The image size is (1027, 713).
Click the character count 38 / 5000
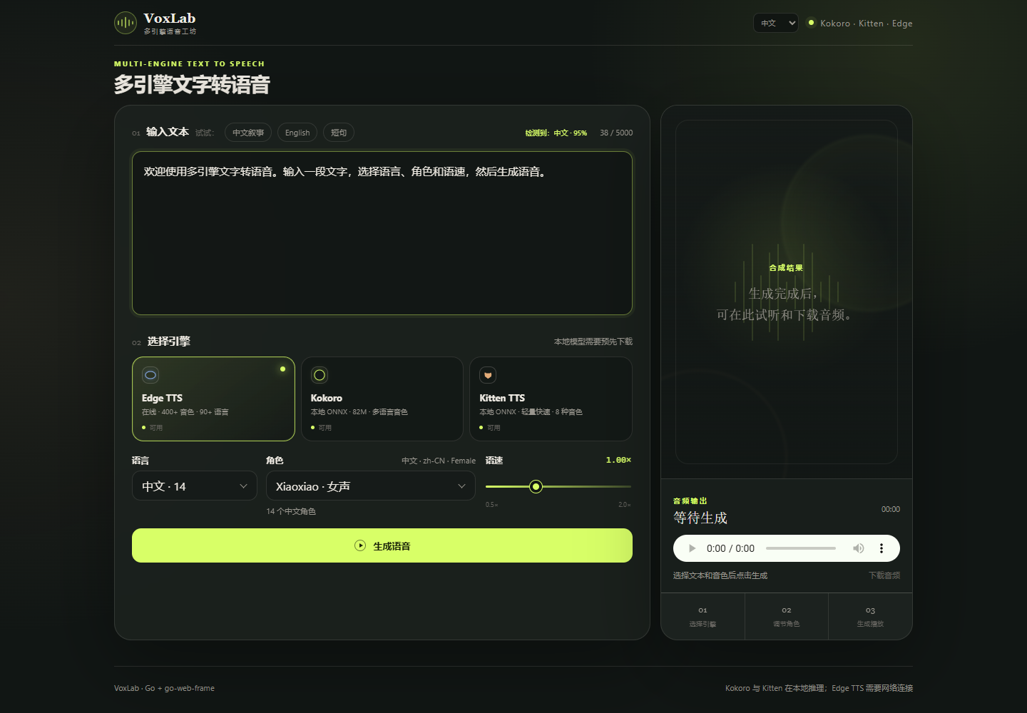[616, 133]
